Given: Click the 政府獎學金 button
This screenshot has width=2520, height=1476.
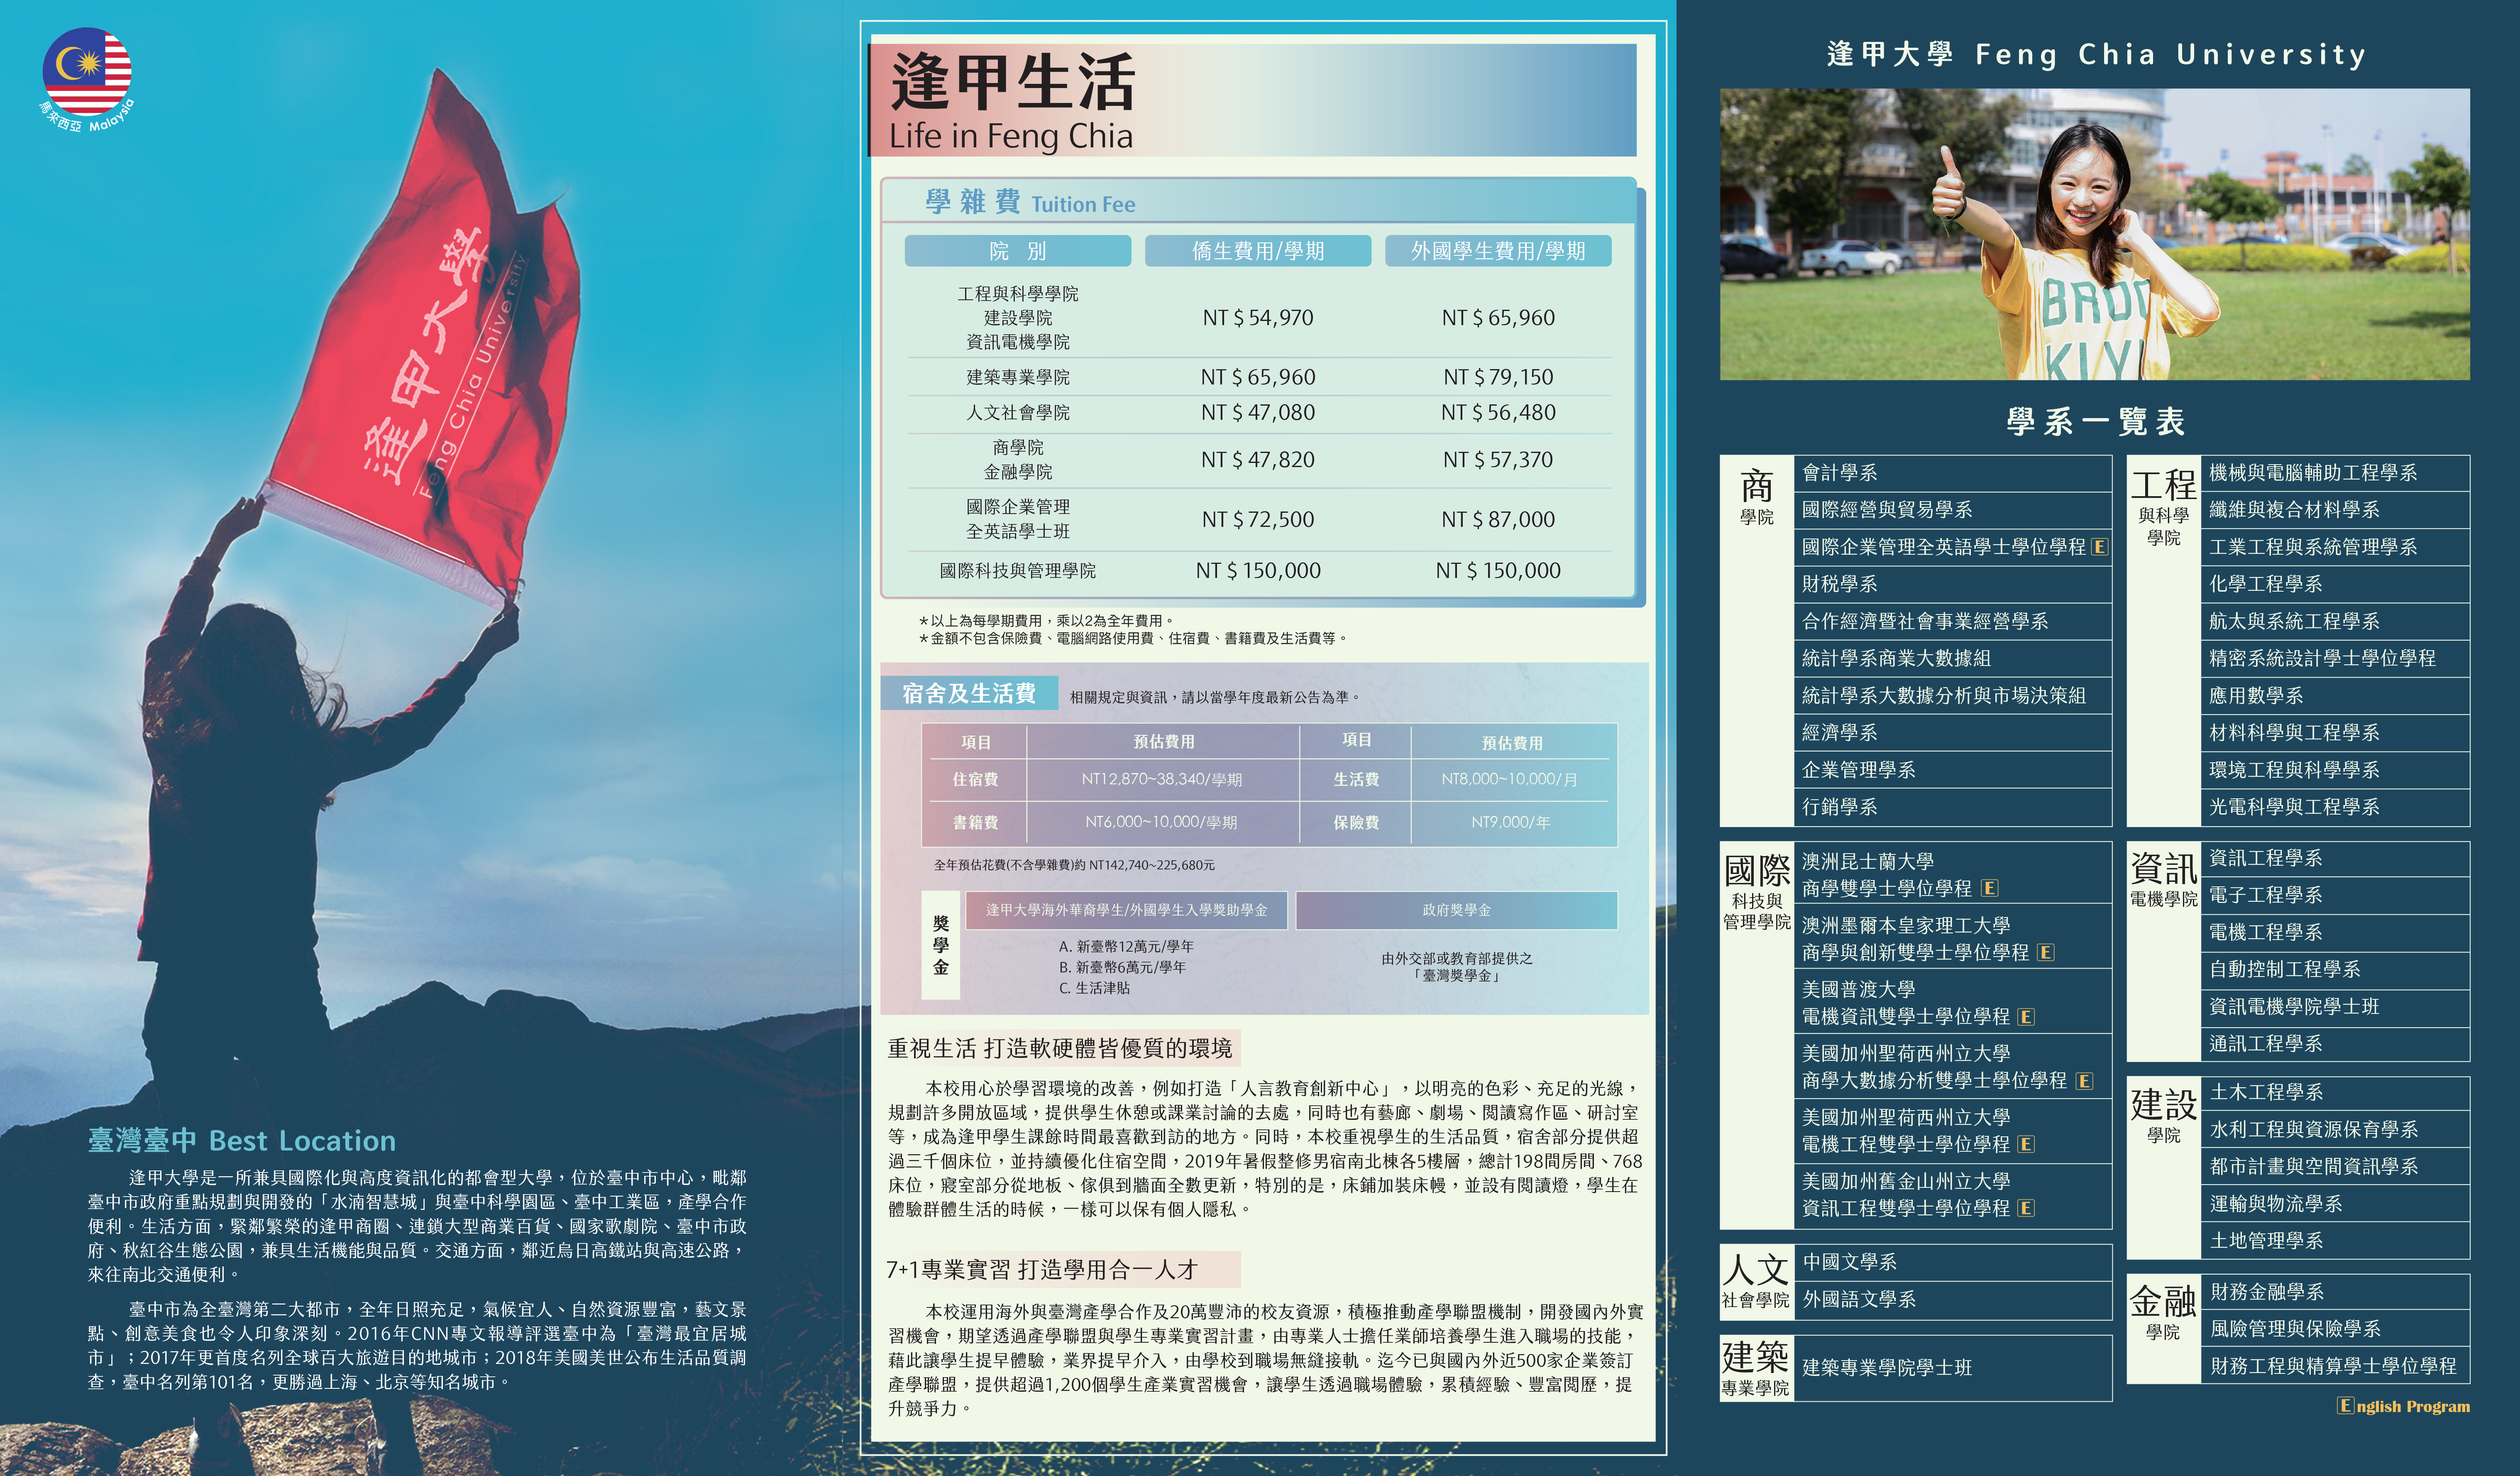Looking at the screenshot, I should tap(1456, 910).
